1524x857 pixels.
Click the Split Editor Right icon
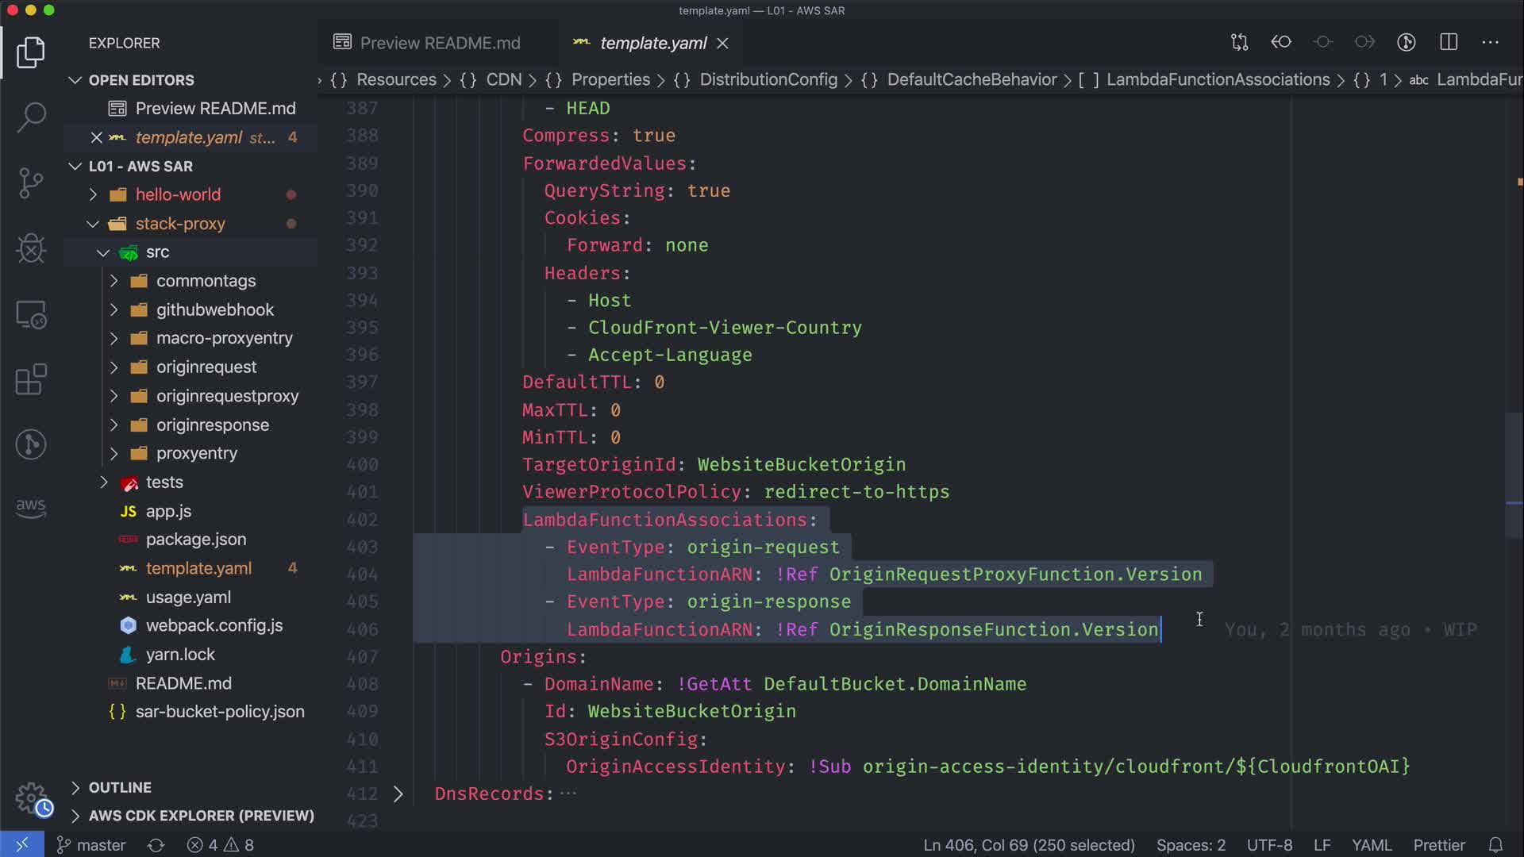[1449, 42]
